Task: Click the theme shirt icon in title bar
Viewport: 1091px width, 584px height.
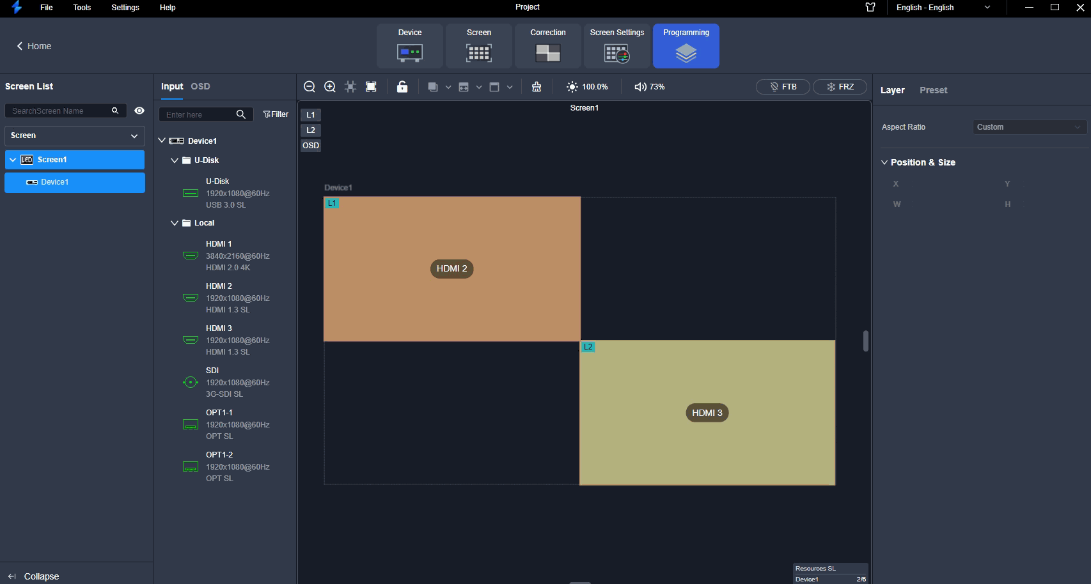Action: [x=870, y=8]
